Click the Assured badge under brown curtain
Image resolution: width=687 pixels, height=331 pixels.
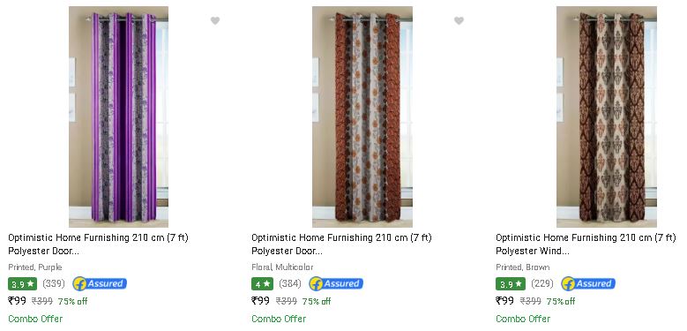(x=588, y=283)
